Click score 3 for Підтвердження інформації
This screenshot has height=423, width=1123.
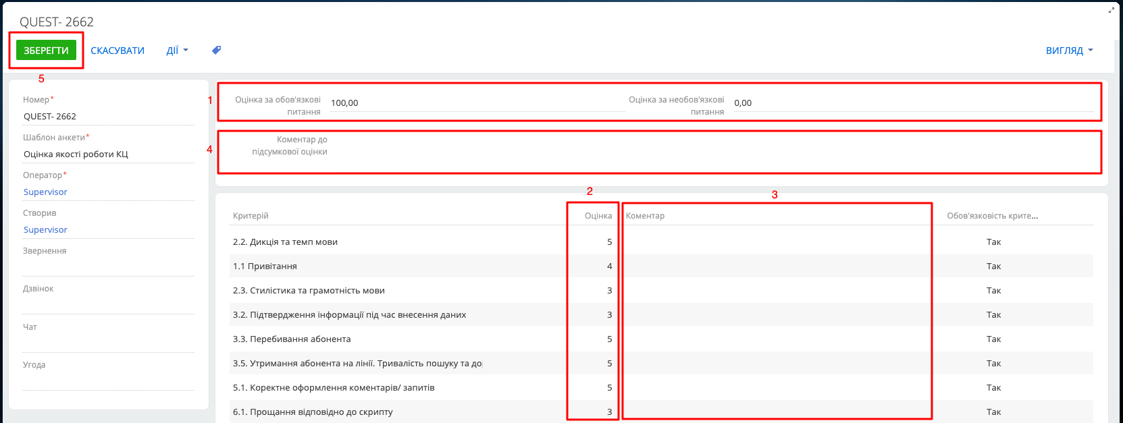pyautogui.click(x=609, y=314)
